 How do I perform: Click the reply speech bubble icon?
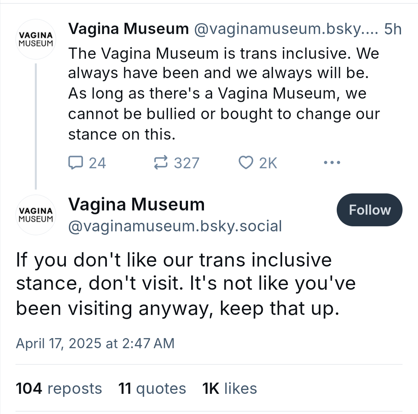pos(76,163)
